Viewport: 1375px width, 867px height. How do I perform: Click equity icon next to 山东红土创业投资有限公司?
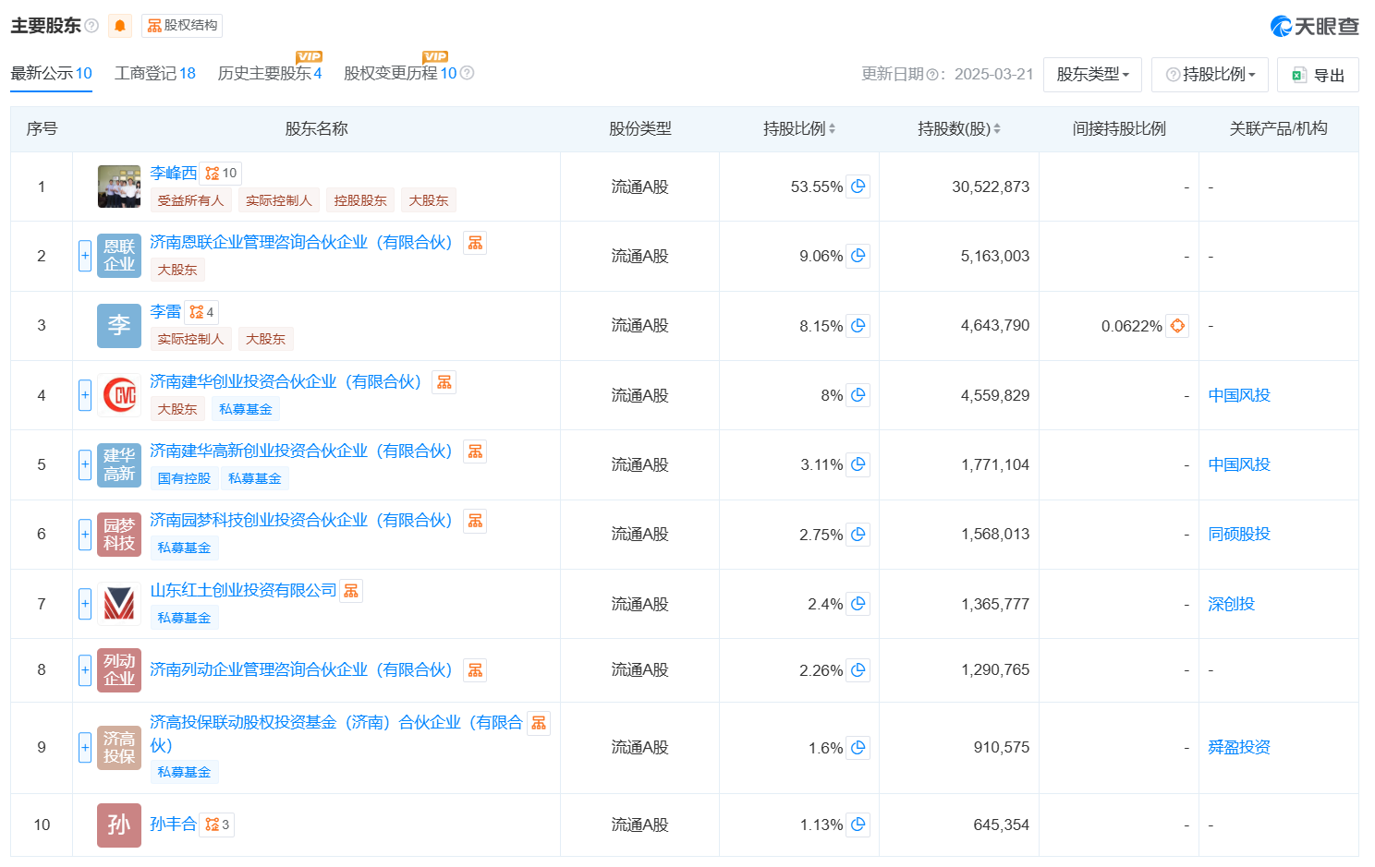351,590
